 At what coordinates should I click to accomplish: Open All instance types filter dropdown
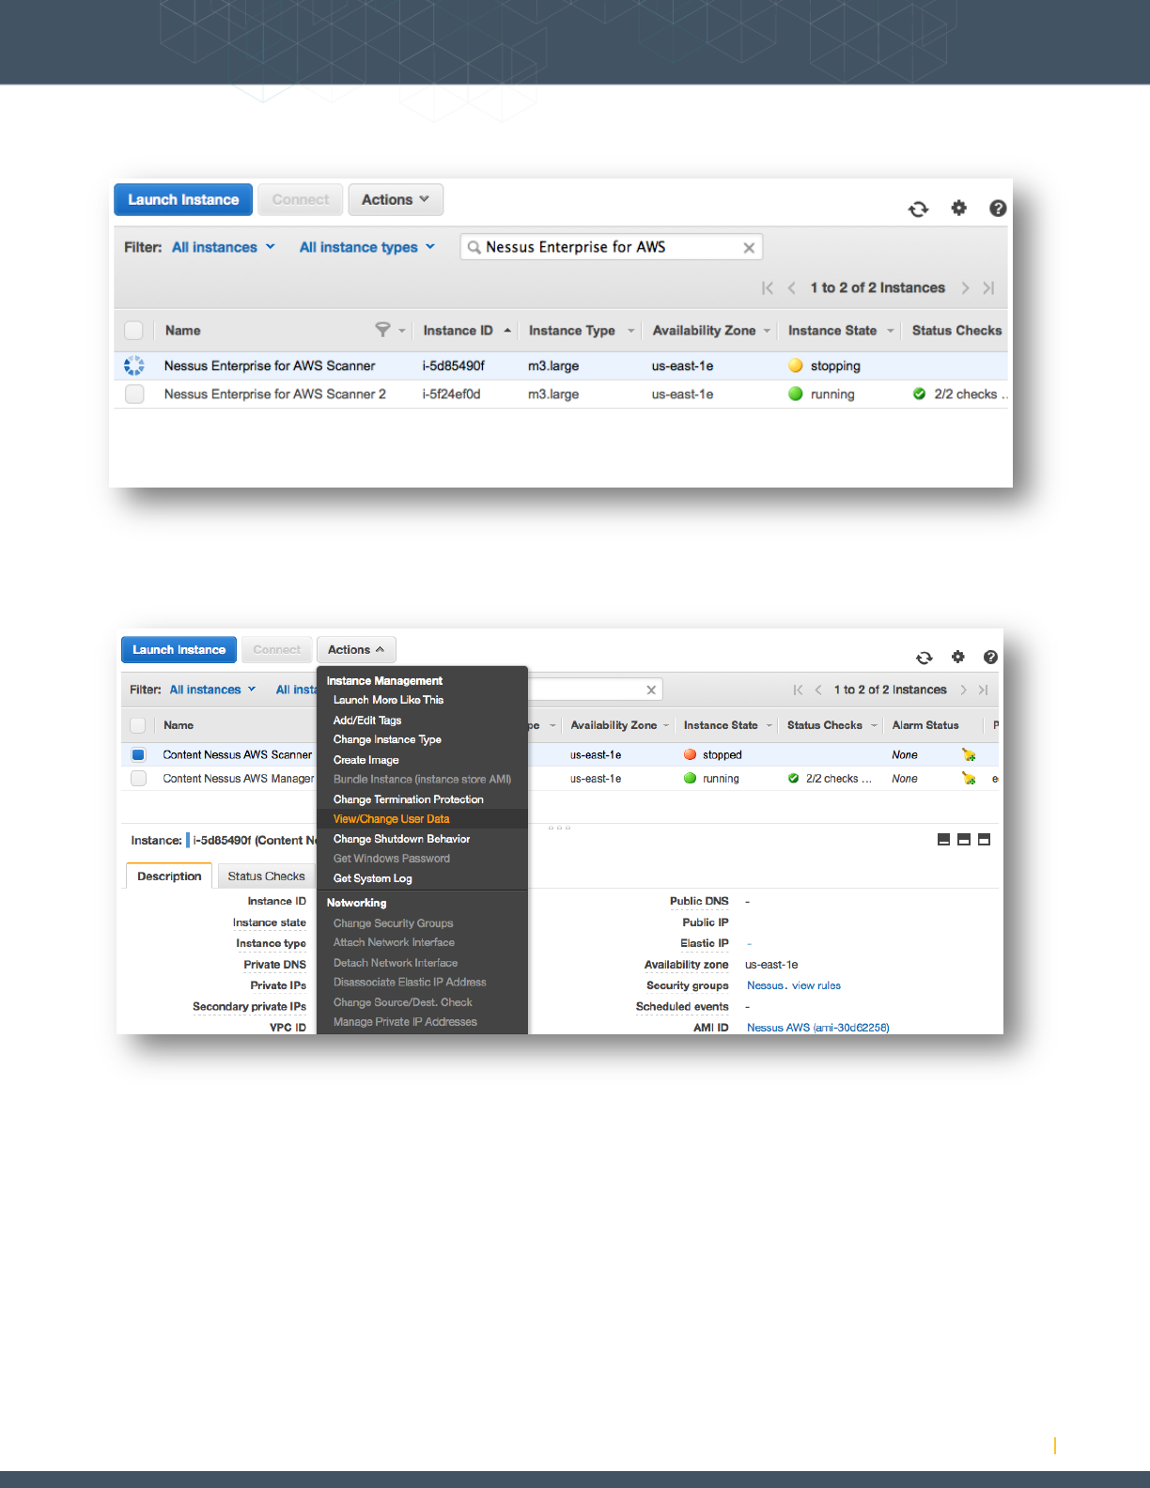tap(367, 247)
